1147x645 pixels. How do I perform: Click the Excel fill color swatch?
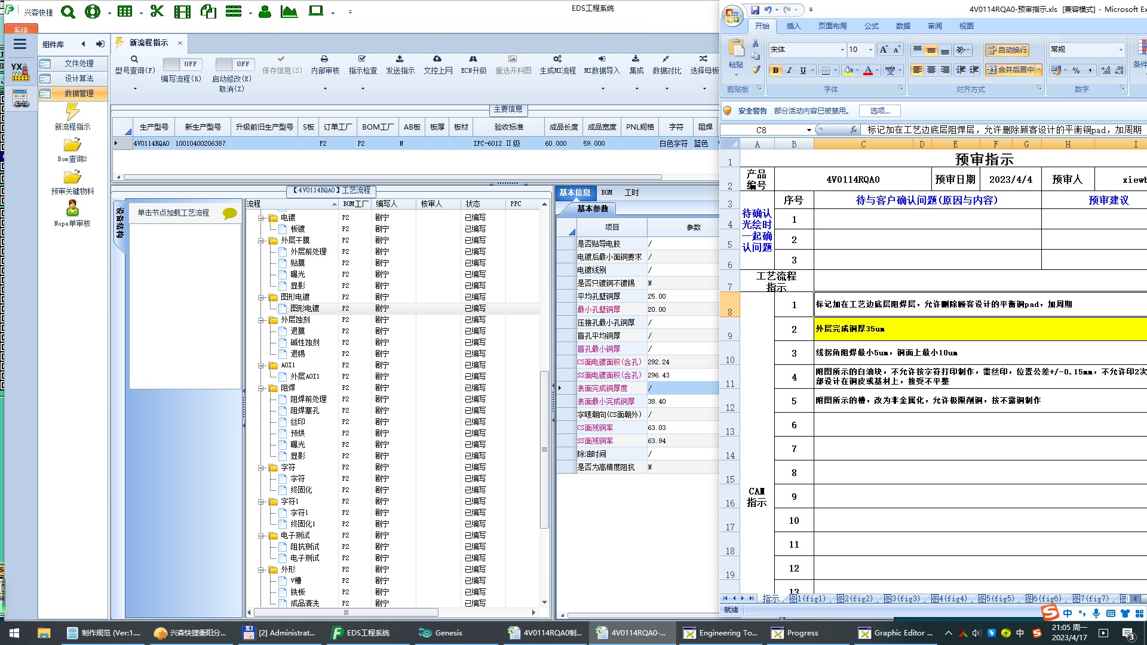click(848, 70)
